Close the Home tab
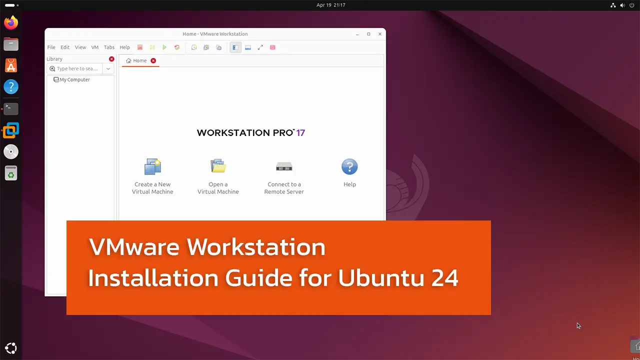This screenshot has width=640, height=360. coord(153,61)
